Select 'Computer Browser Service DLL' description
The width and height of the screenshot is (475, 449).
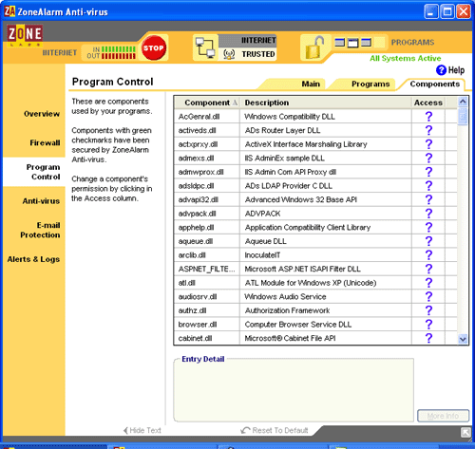(x=298, y=325)
